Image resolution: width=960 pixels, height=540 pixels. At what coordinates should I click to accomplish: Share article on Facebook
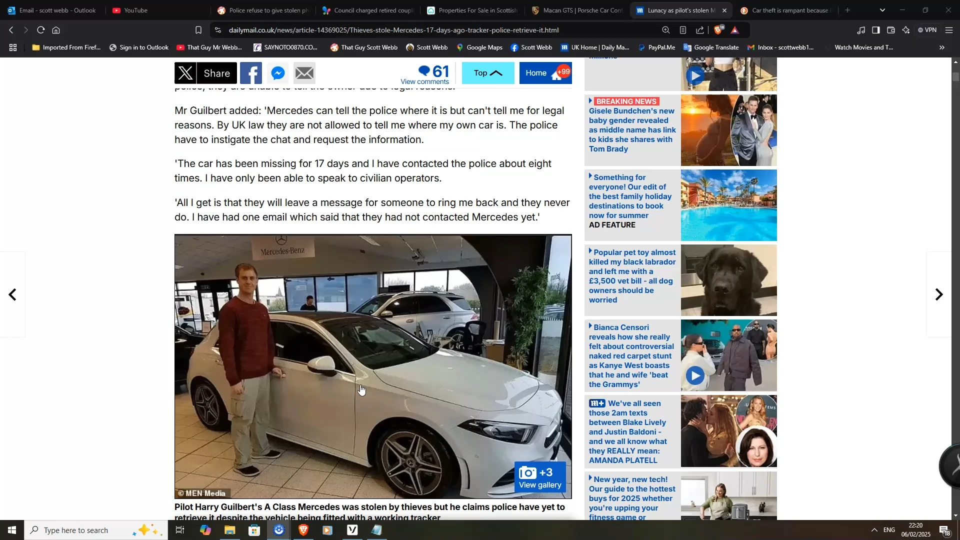tap(251, 73)
